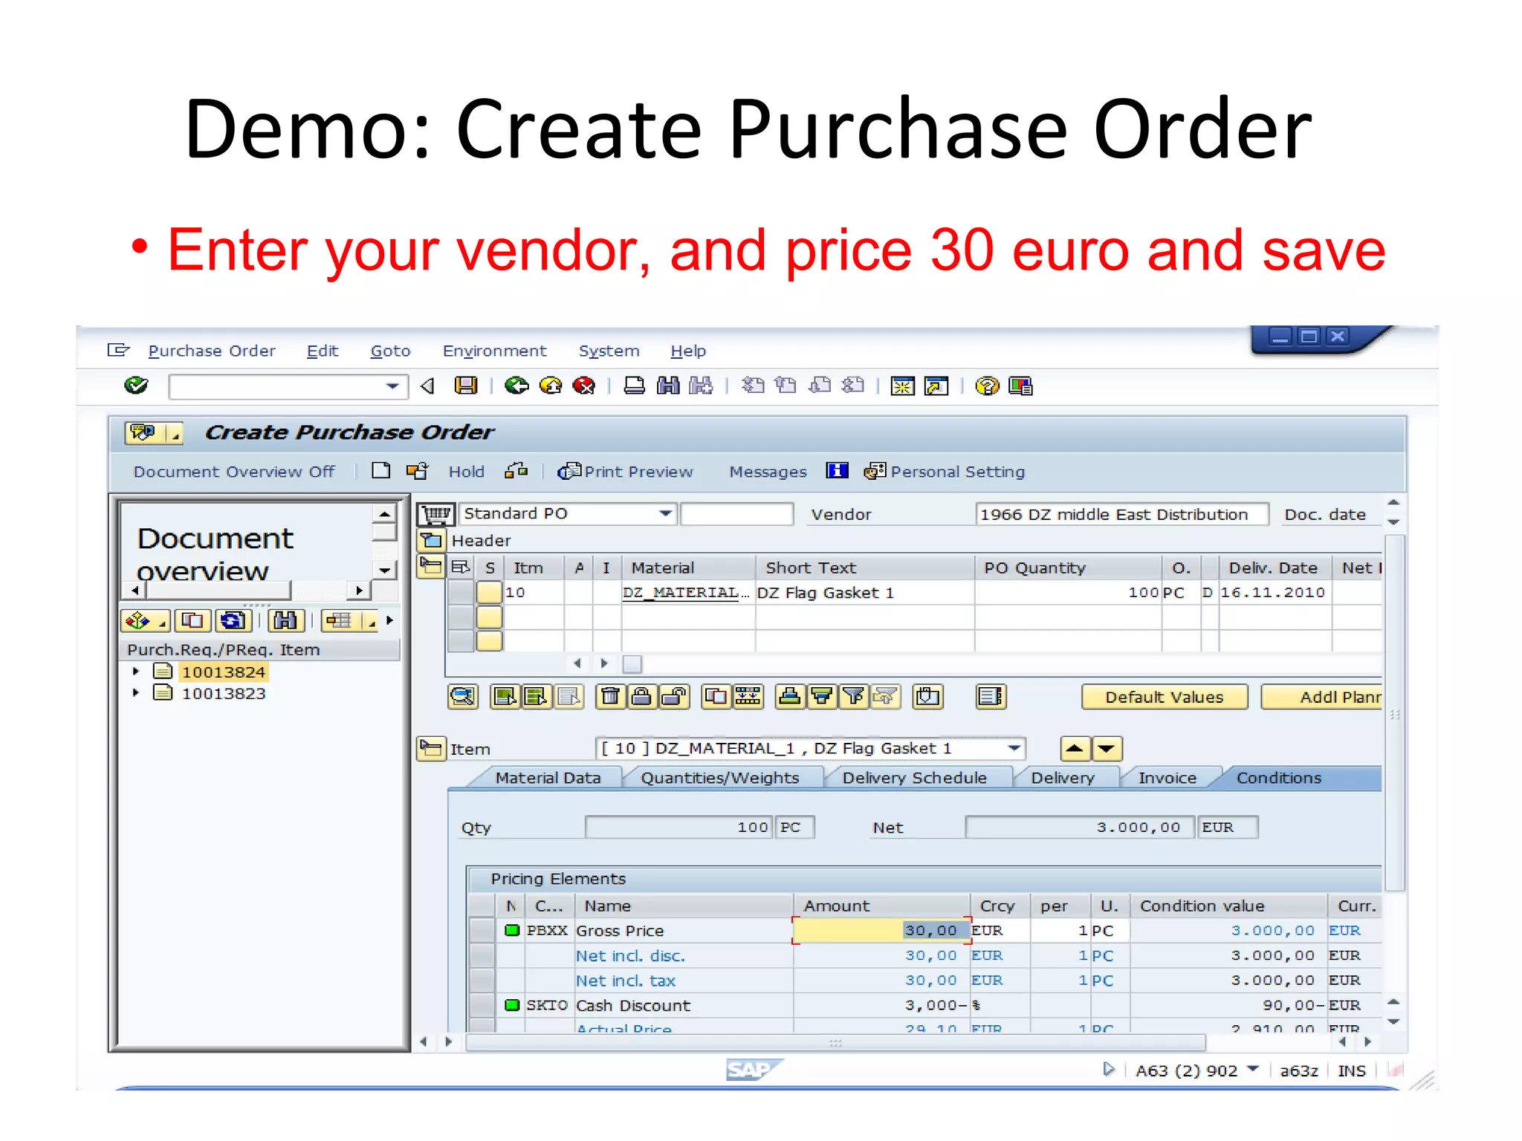Click the Lock item icon
The image size is (1522, 1141).
pos(641,697)
